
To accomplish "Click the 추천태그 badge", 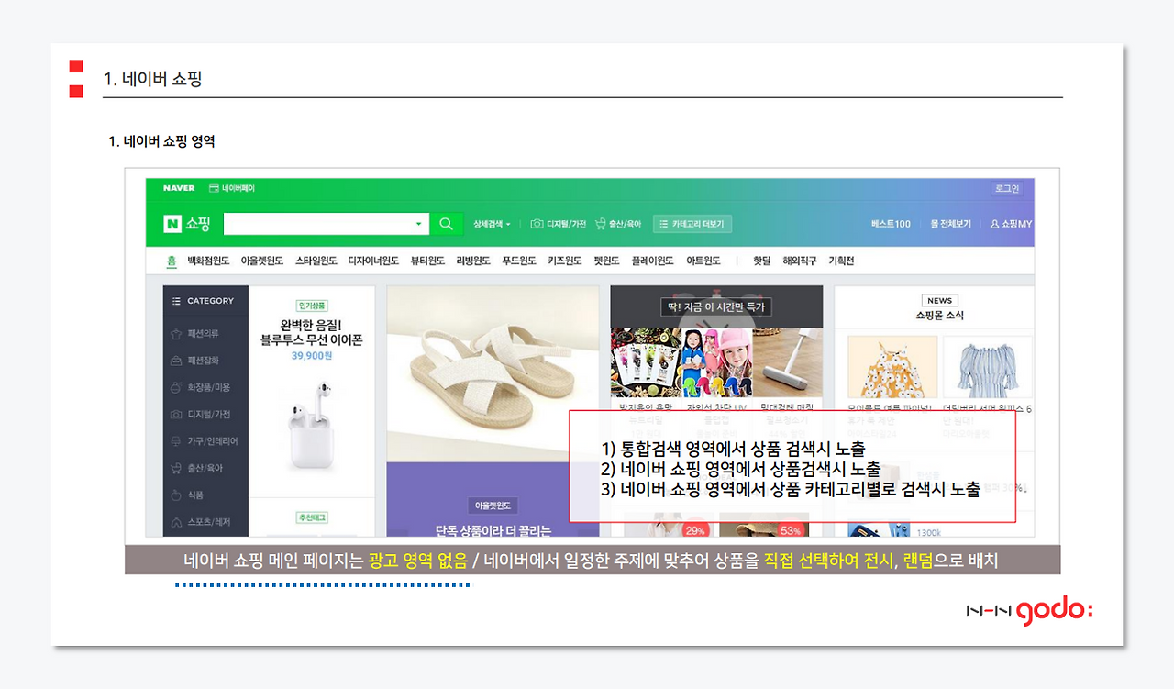I will pyautogui.click(x=312, y=517).
